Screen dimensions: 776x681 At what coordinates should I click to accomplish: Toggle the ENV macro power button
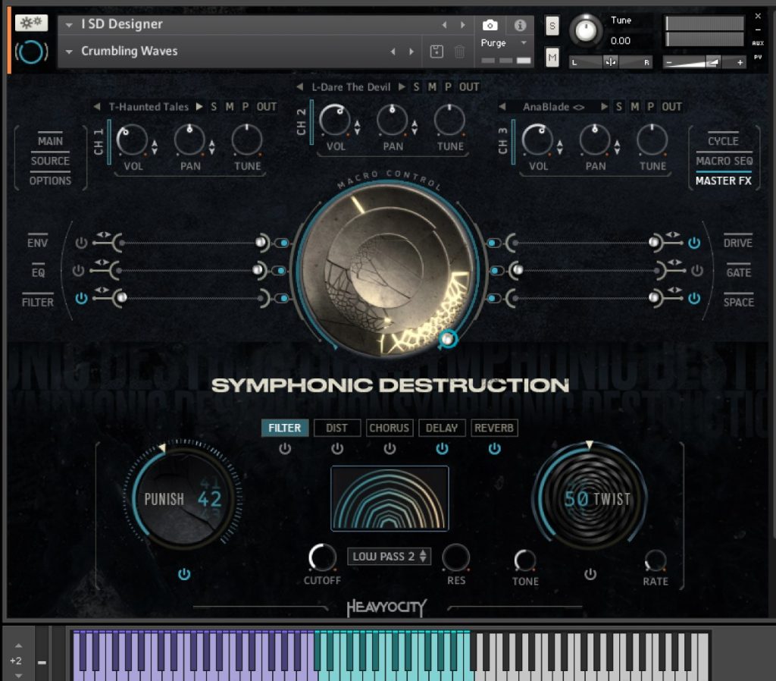(81, 243)
